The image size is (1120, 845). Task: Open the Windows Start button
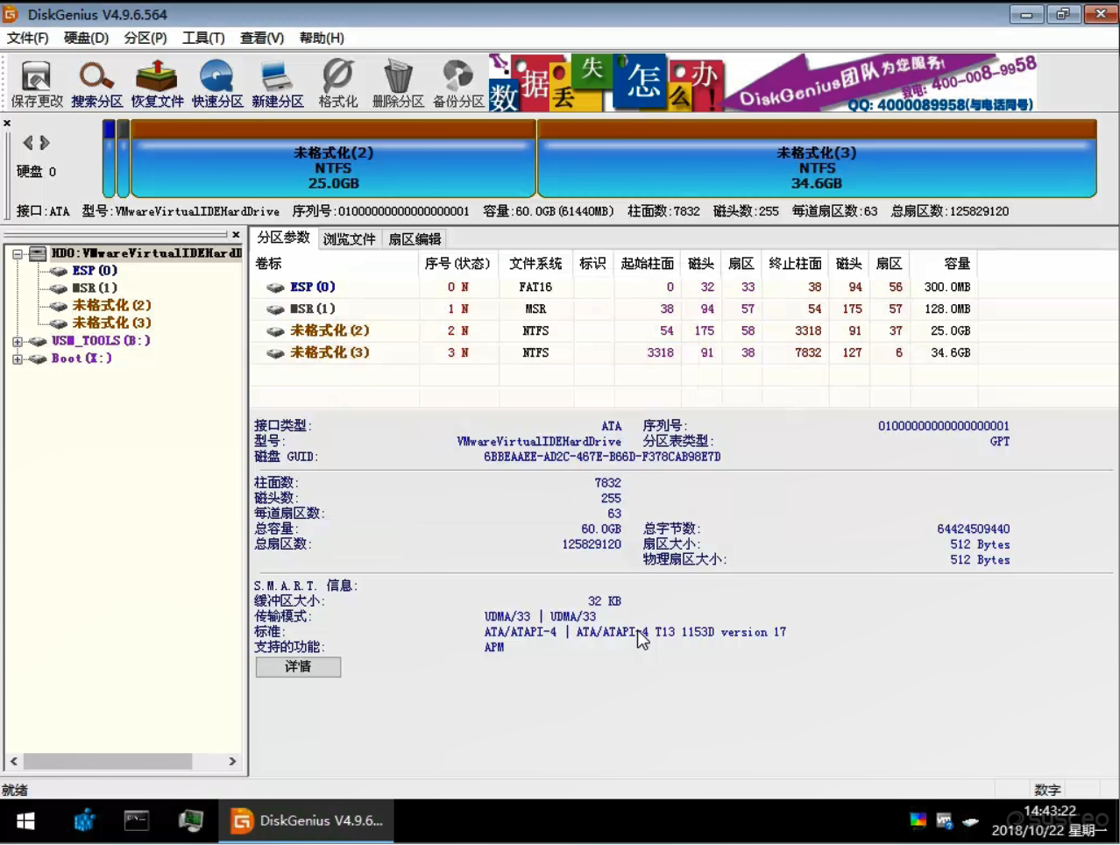tap(25, 821)
